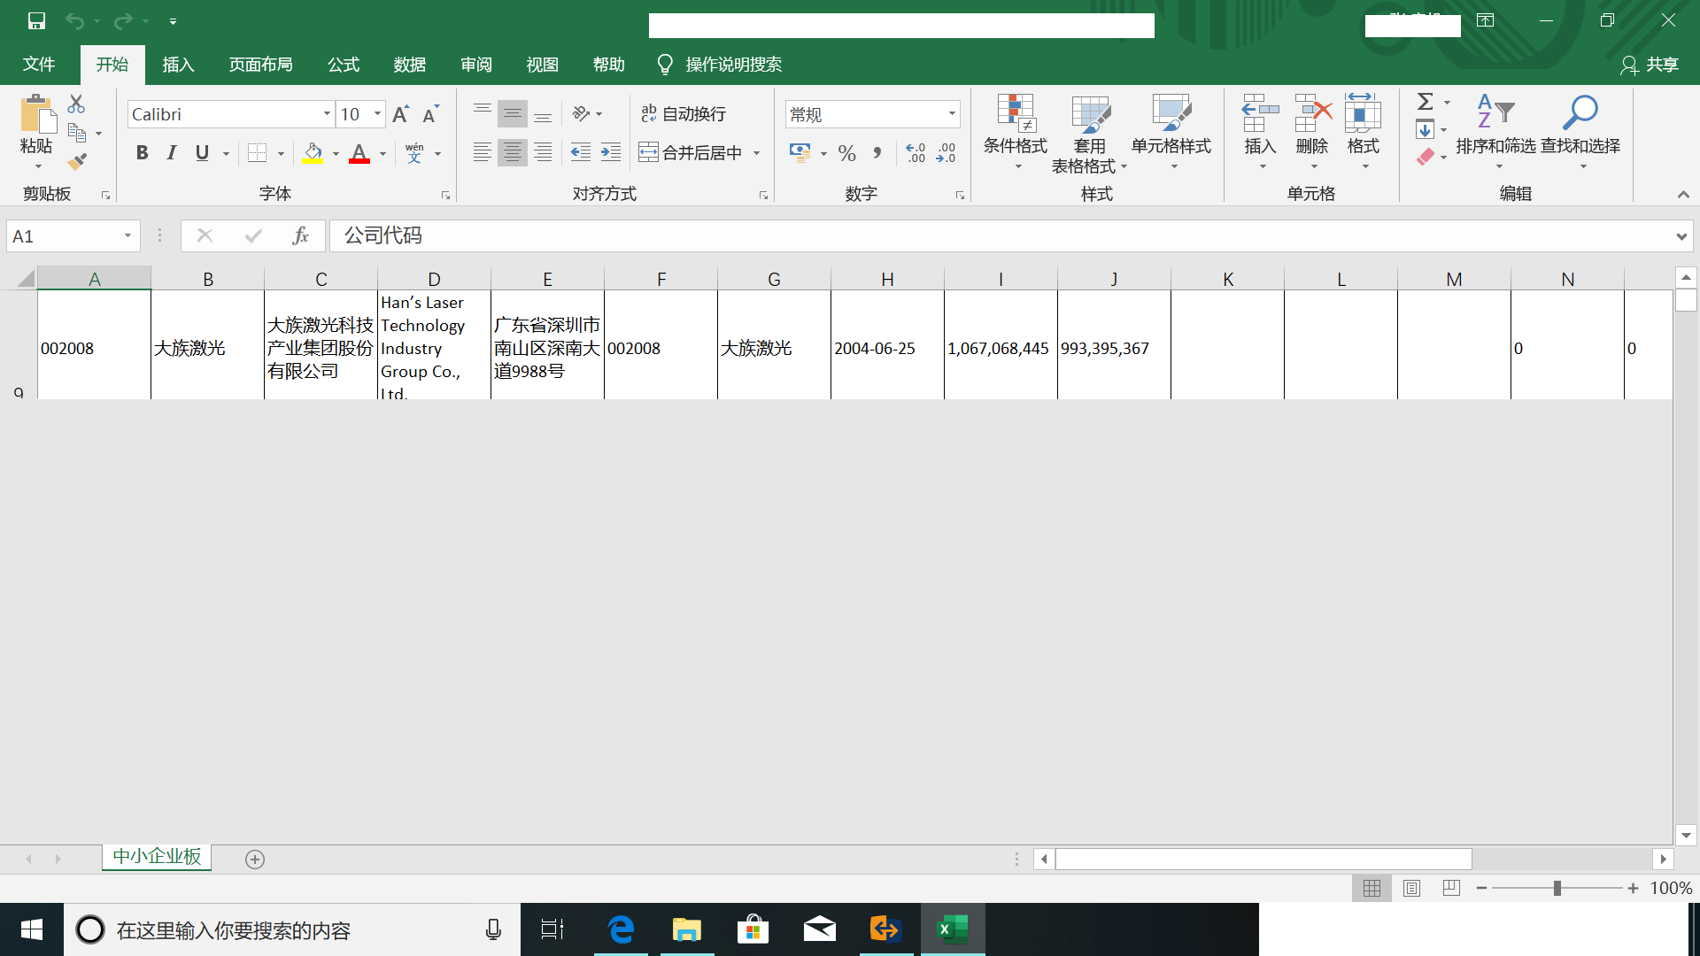1700x956 pixels.
Task: Add new sheet plus icon
Action: (x=255, y=860)
